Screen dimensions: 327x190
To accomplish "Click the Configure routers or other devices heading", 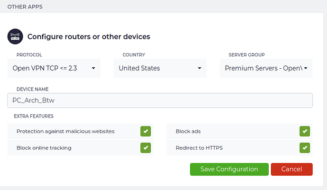I will coord(89,36).
